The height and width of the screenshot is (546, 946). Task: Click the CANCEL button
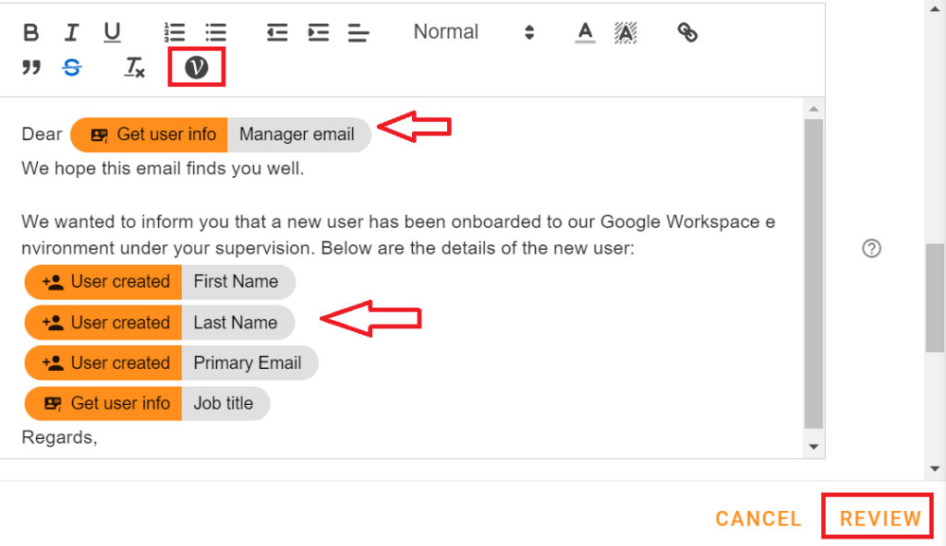click(758, 517)
